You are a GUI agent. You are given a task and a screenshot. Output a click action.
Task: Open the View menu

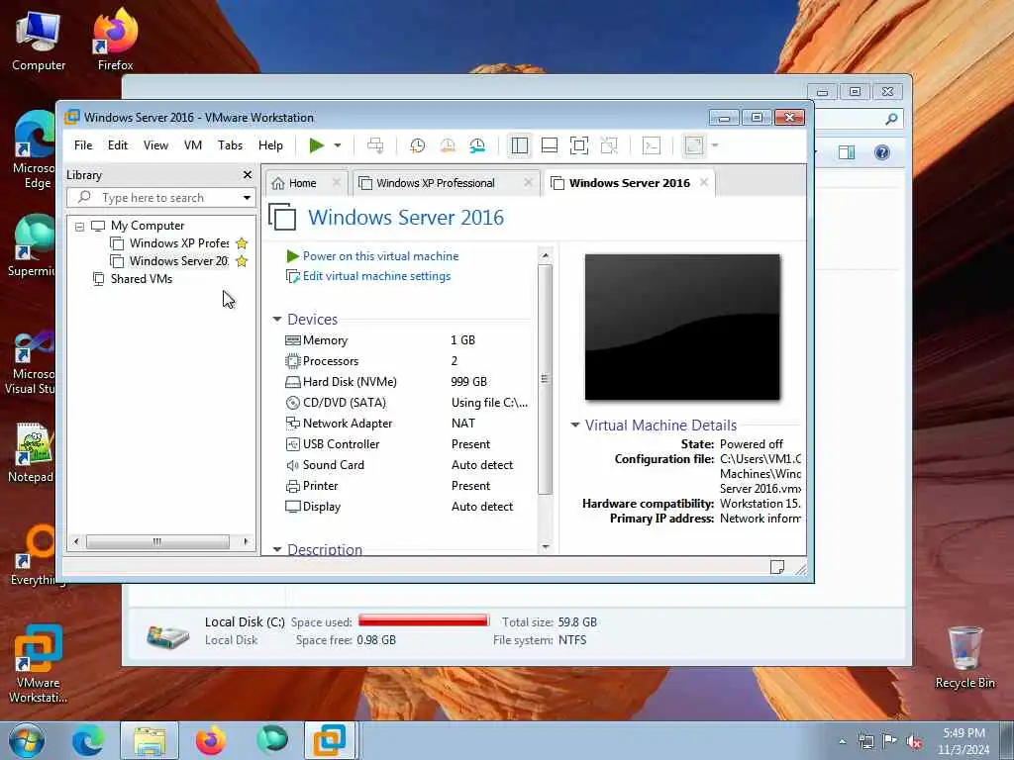pyautogui.click(x=155, y=145)
